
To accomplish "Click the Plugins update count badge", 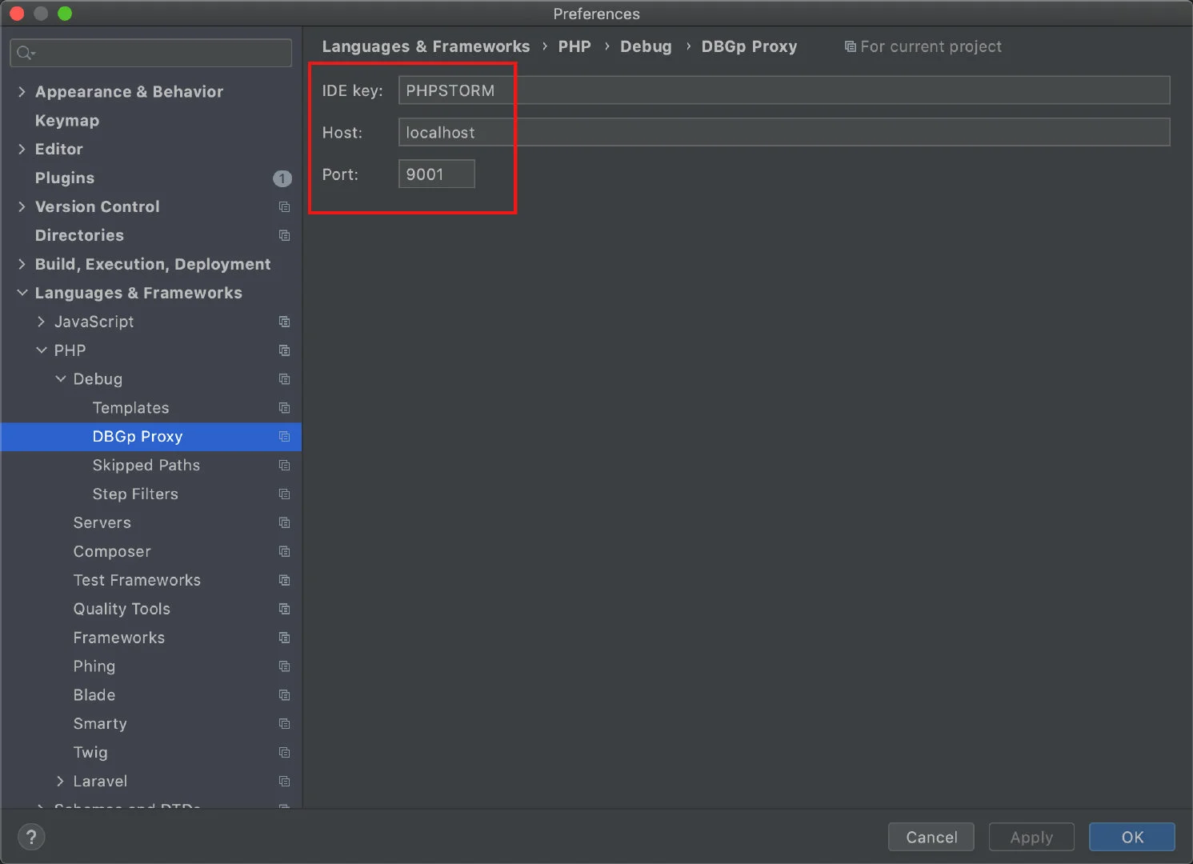I will 282,178.
